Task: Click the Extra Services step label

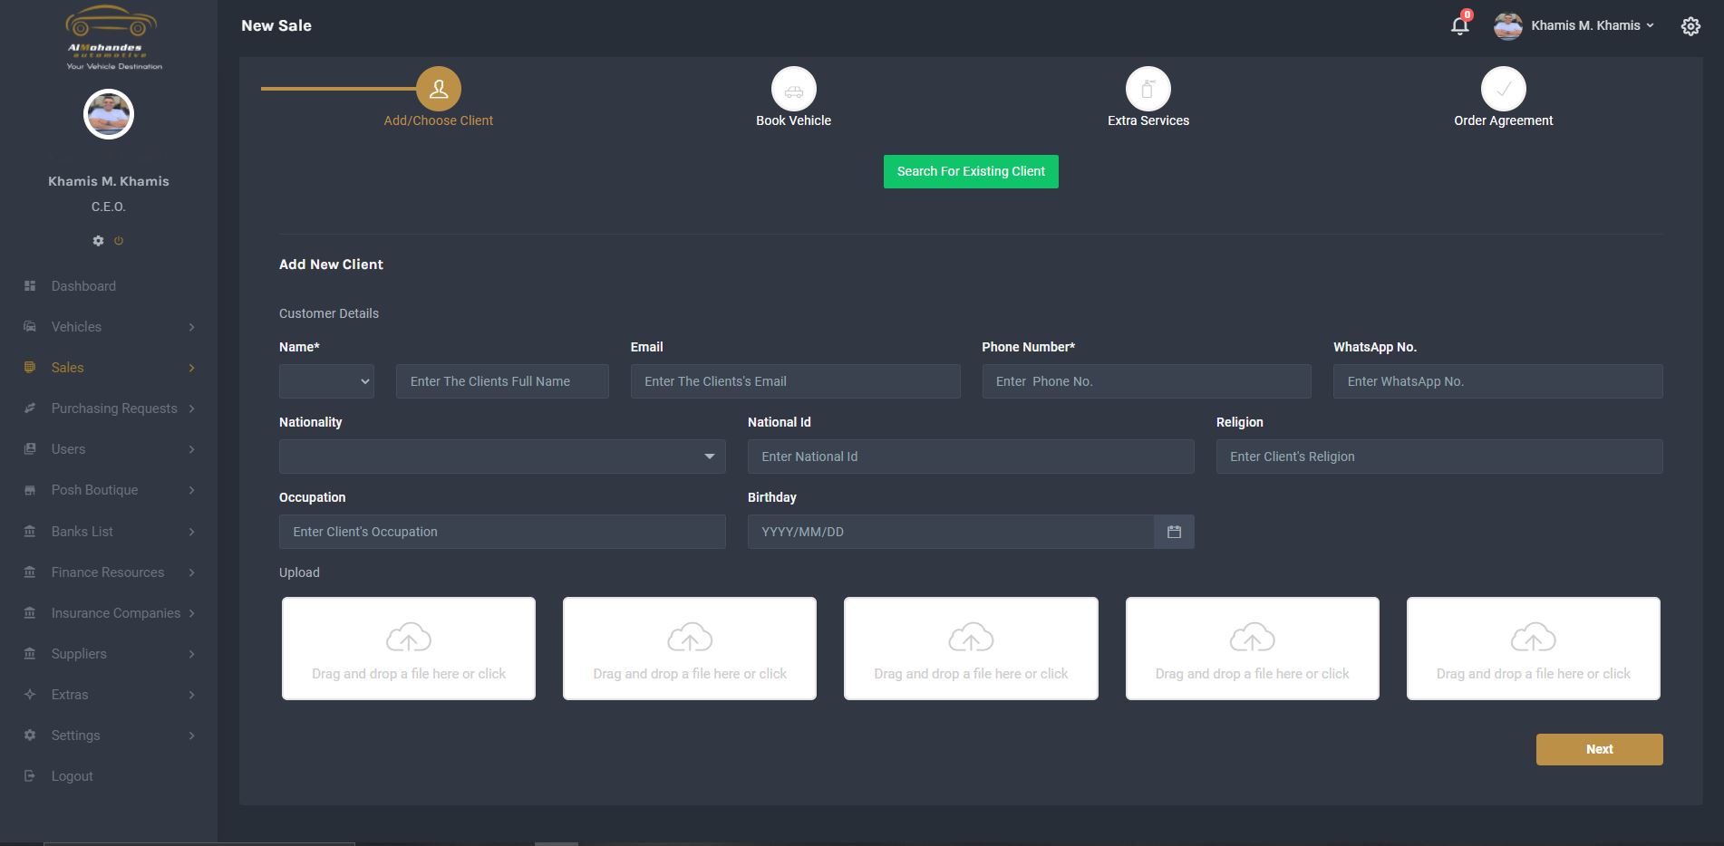Action: coord(1148,120)
